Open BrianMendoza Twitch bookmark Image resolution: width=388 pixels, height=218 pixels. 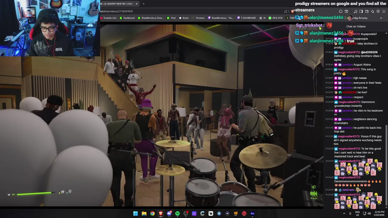[221, 18]
